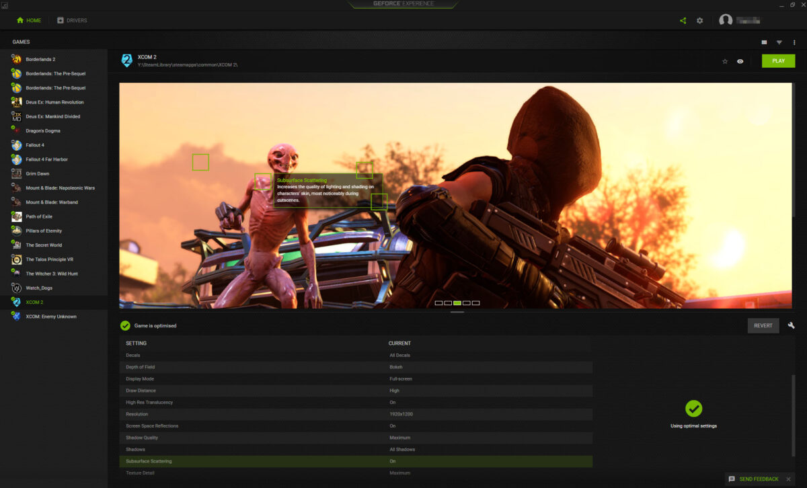Screen dimensions: 807x488
Task: Open the three-dot options menu
Action: coord(796,42)
